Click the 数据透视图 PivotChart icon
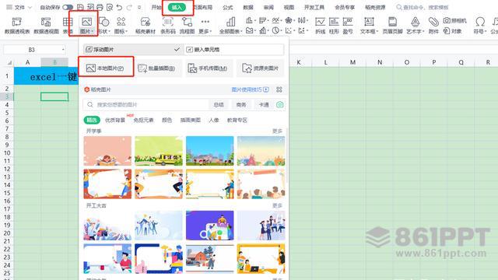 [x=46, y=22]
